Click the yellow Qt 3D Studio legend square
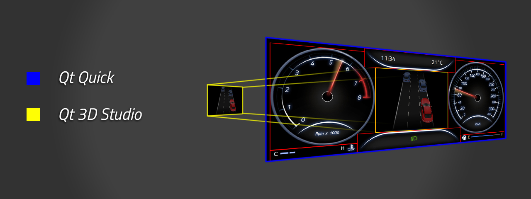This screenshot has width=531, height=199. (x=33, y=114)
